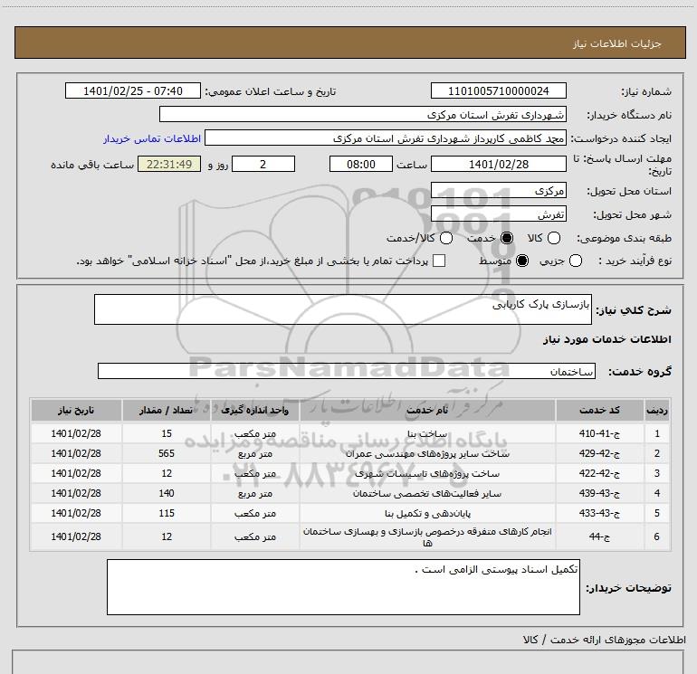Click the تاریخ نیاز column header
The width and height of the screenshot is (697, 674).
(76, 410)
